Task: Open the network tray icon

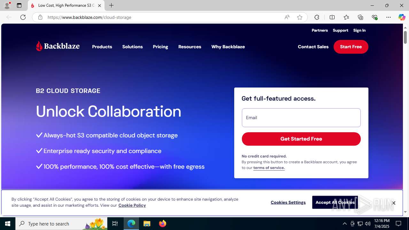Action: tap(360, 224)
